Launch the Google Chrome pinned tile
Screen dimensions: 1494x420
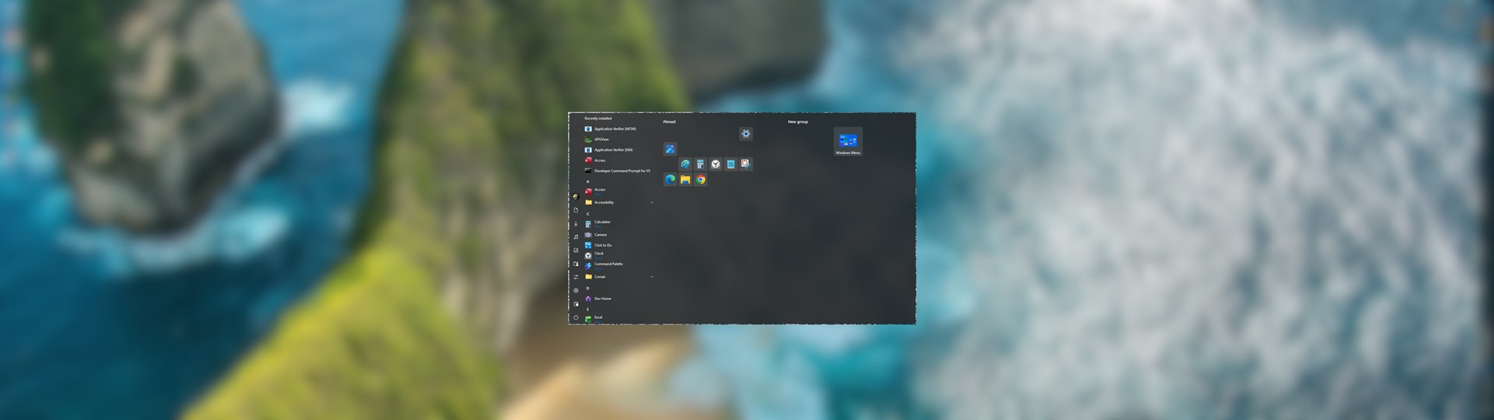tap(700, 180)
